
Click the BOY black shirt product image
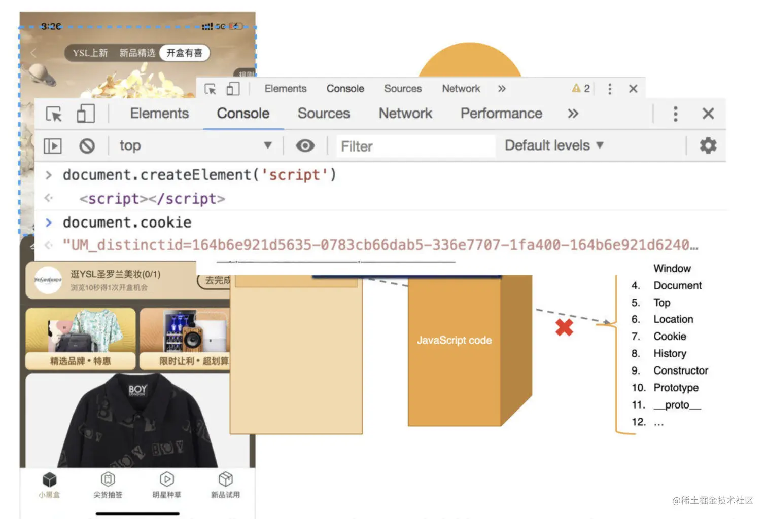137,421
